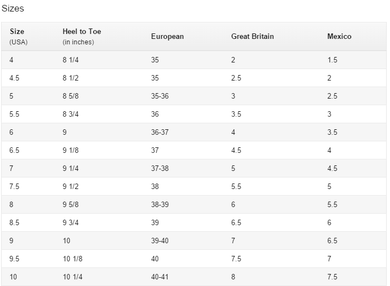Image resolution: width=390 pixels, height=286 pixels.
Task: Click the Great Britain column header
Action: (252, 37)
